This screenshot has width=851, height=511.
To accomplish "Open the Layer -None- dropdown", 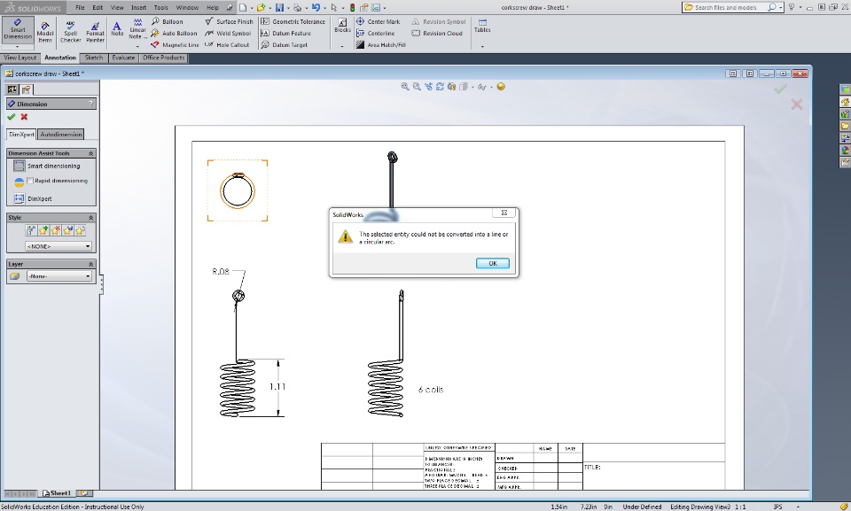I will pyautogui.click(x=59, y=276).
